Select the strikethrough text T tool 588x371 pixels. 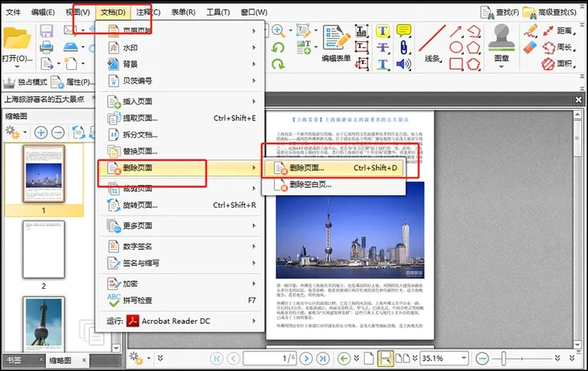click(x=383, y=48)
